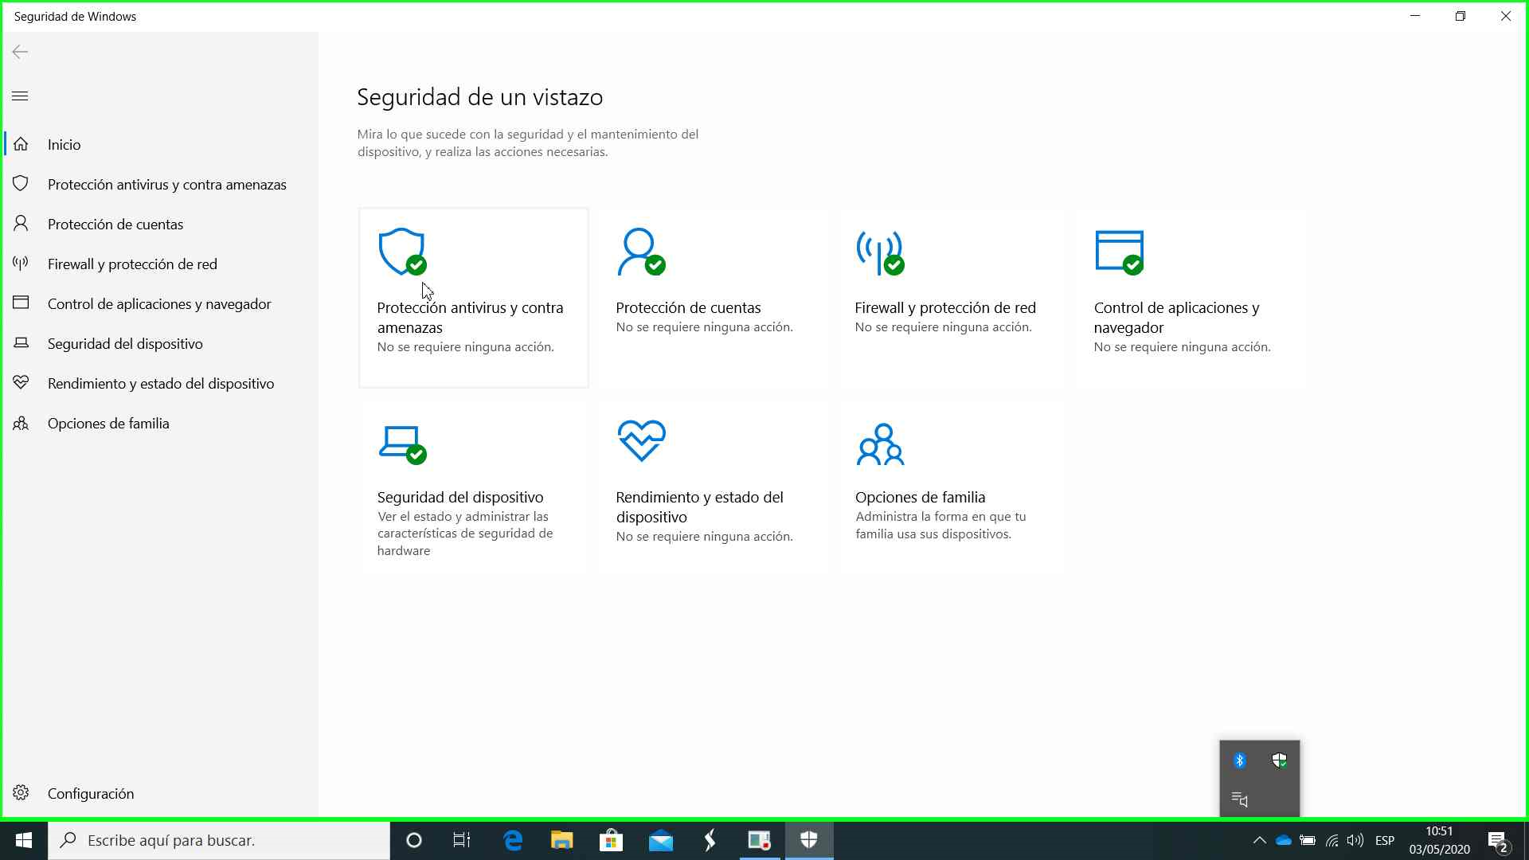
Task: Click the family icon beside Opciones de familia sidebar
Action: coord(22,423)
